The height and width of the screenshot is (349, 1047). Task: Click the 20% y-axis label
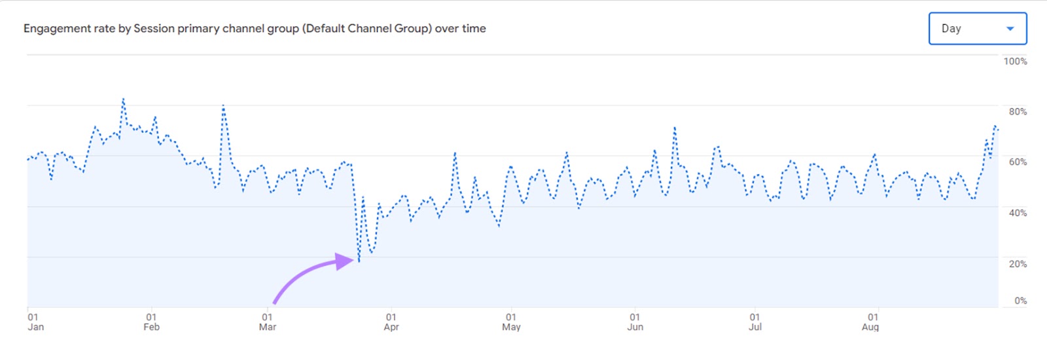click(x=1018, y=264)
